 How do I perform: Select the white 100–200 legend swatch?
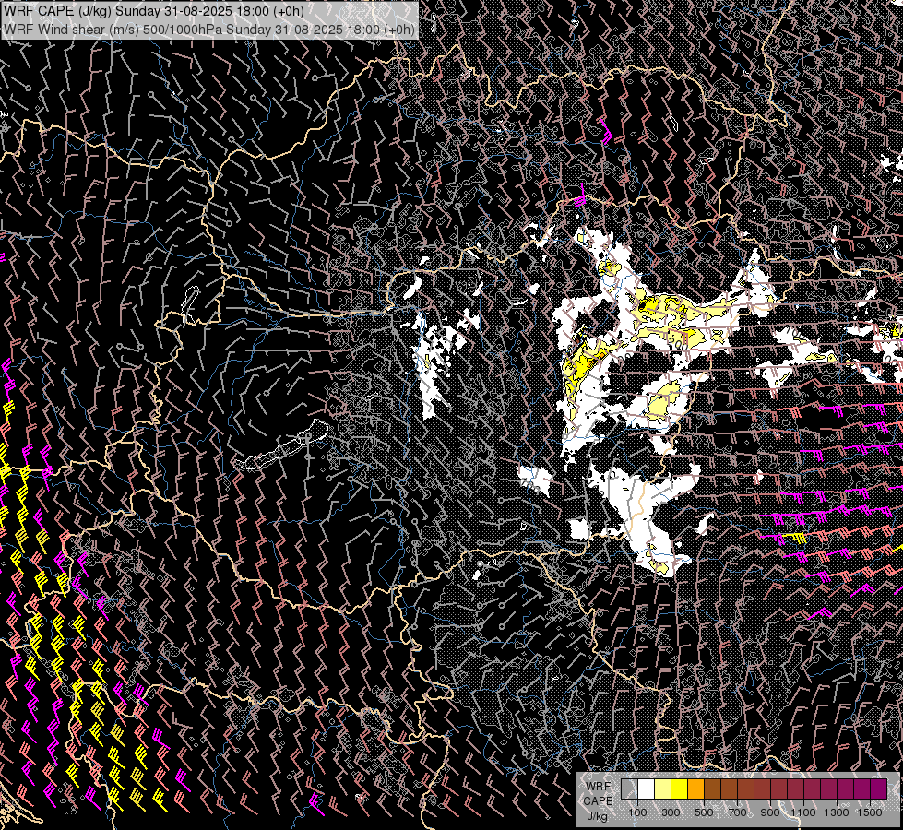point(647,788)
